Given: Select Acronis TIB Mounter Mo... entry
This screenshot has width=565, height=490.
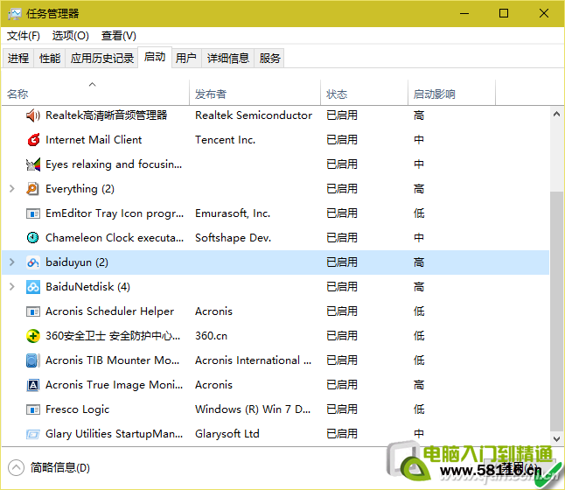Looking at the screenshot, I should pos(113,360).
